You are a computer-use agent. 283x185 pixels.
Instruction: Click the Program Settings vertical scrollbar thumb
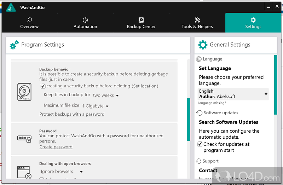coord(189,120)
